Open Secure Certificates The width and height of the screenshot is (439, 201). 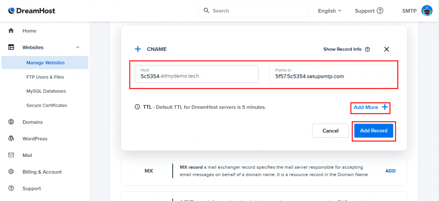click(x=47, y=106)
